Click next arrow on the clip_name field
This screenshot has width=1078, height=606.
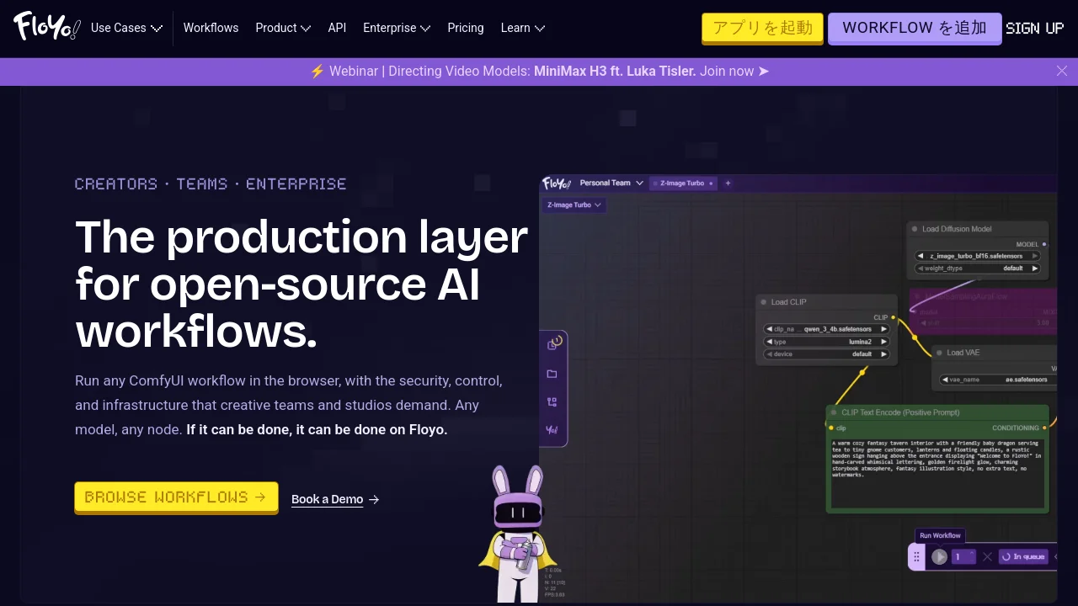pos(883,329)
